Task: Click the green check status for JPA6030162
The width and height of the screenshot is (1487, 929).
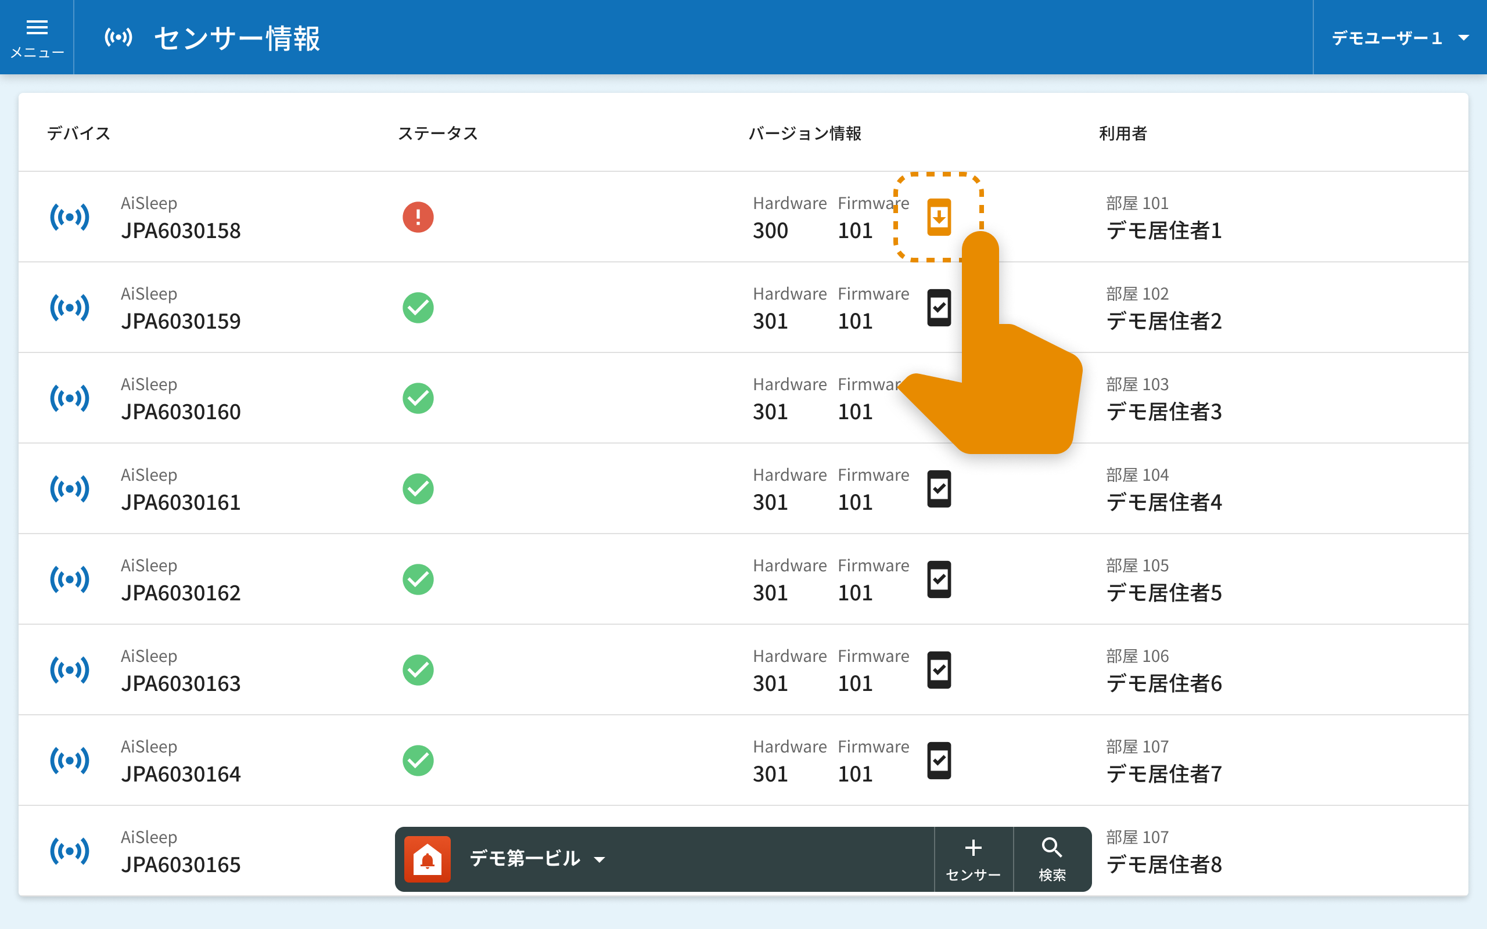Action: click(x=418, y=579)
